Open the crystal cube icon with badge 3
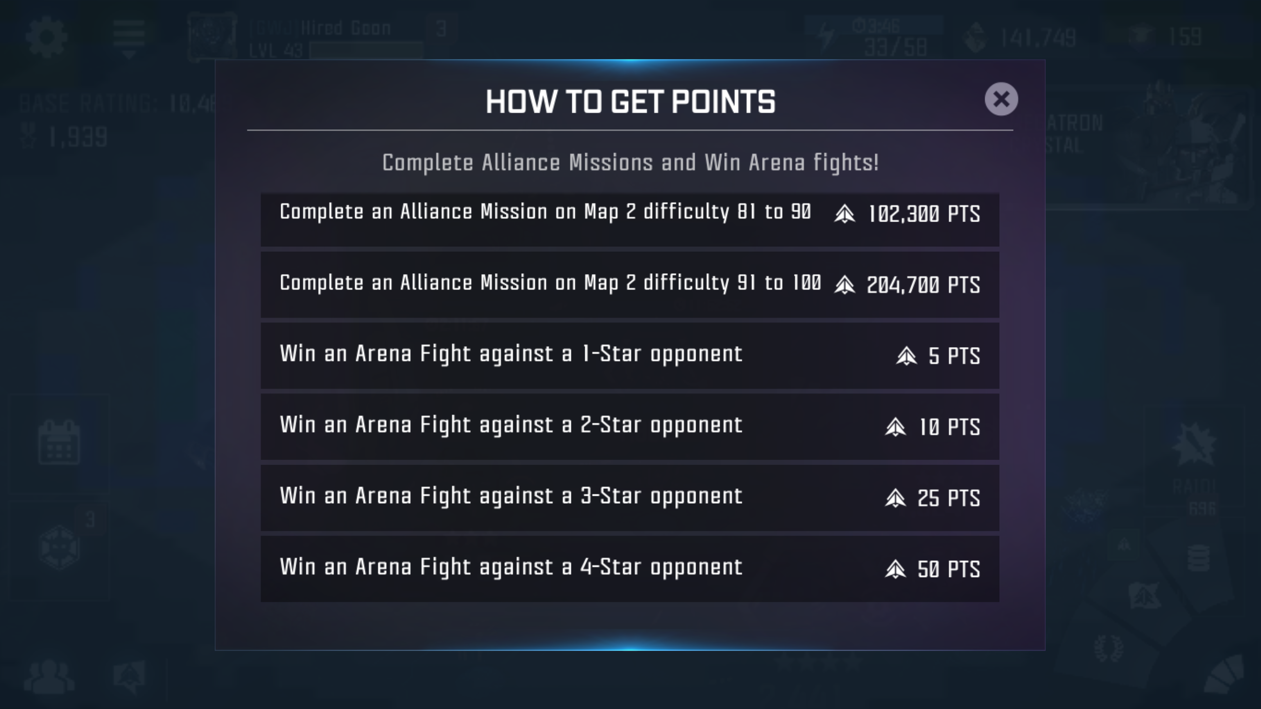 (59, 547)
